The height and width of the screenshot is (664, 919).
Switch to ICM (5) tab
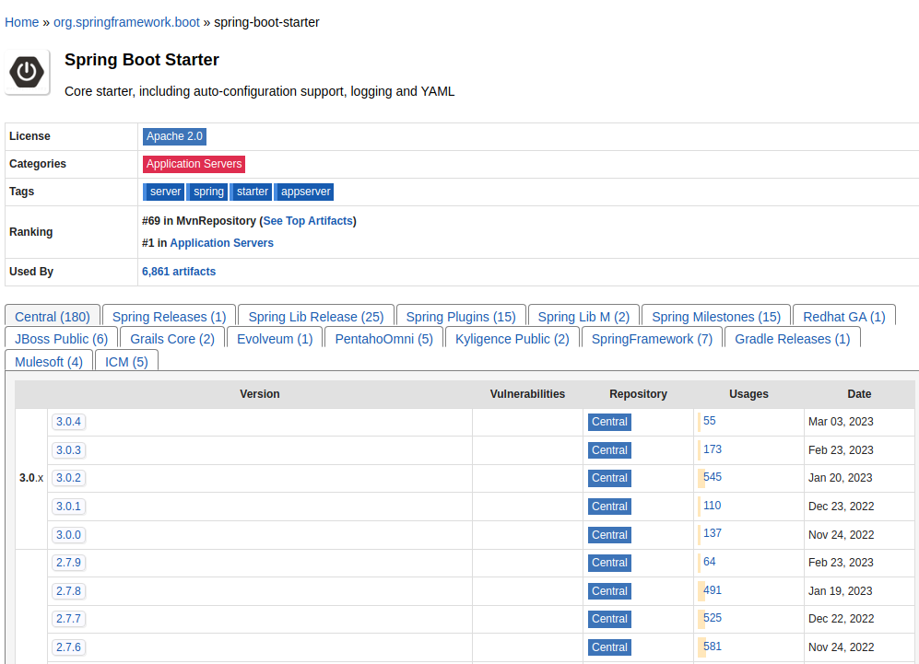click(126, 362)
